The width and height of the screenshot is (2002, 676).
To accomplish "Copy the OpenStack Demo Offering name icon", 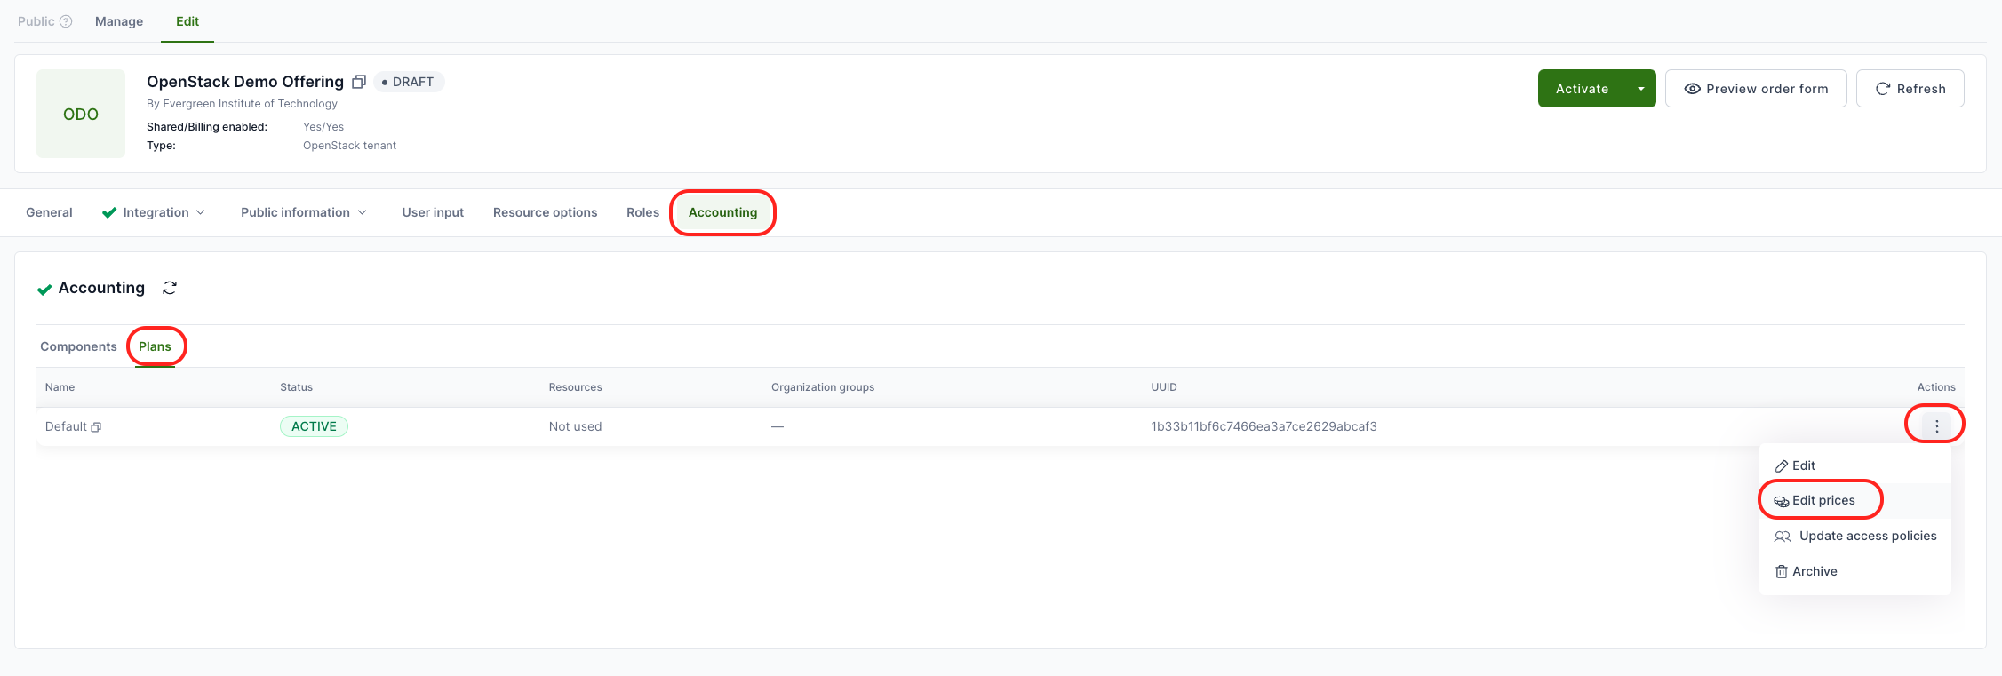I will [x=359, y=82].
